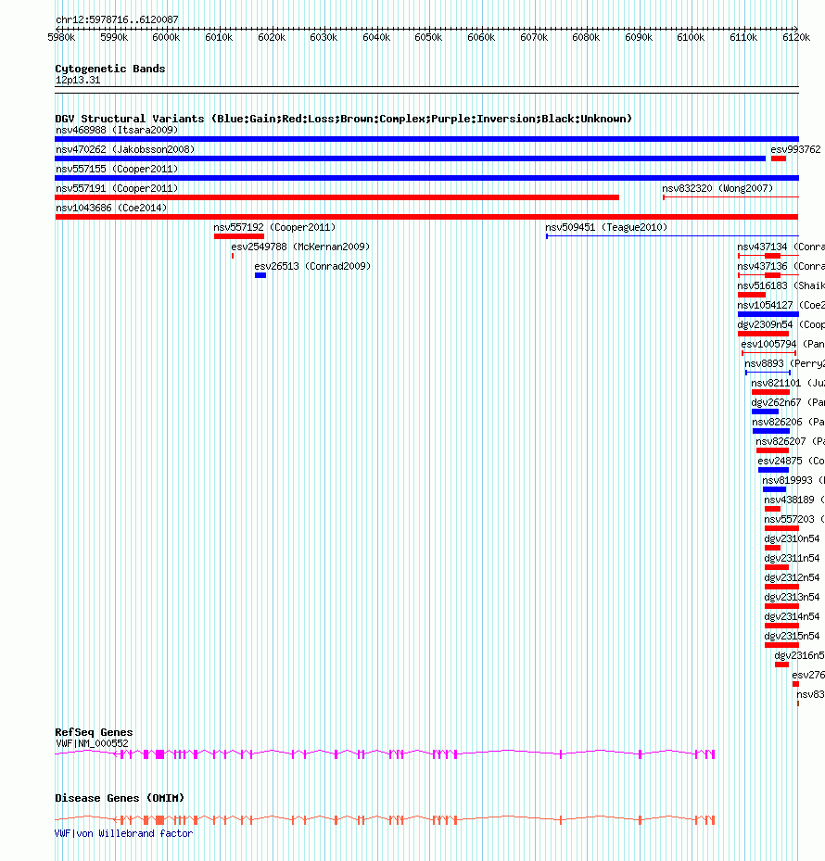The height and width of the screenshot is (861, 825).
Task: Select the dgv2311n54 variant label
Action: (792, 559)
